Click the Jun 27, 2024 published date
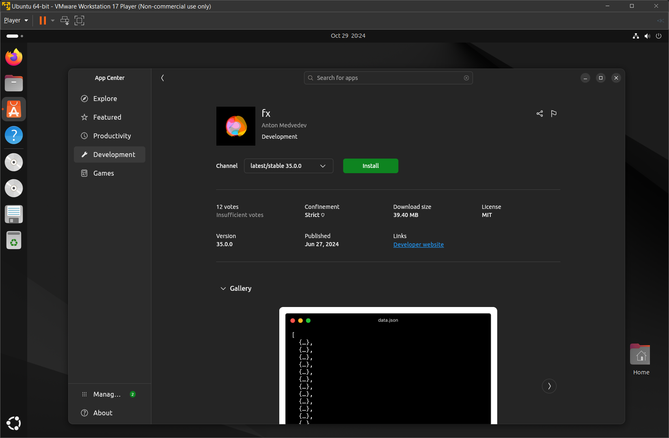The width and height of the screenshot is (669, 438). 322,244
